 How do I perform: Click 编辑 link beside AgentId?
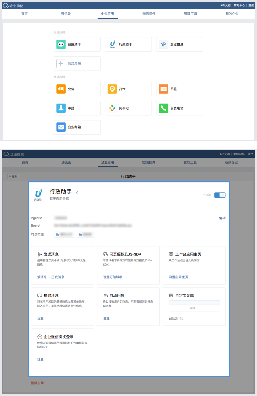click(222, 218)
